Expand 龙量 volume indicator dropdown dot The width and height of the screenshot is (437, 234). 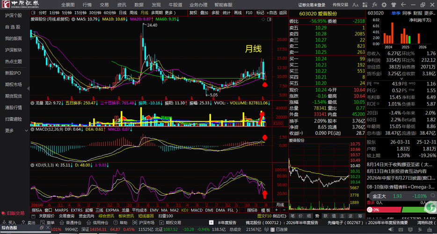[33, 103]
